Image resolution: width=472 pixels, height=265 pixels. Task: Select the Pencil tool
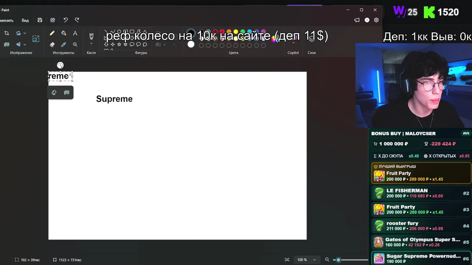click(x=52, y=33)
